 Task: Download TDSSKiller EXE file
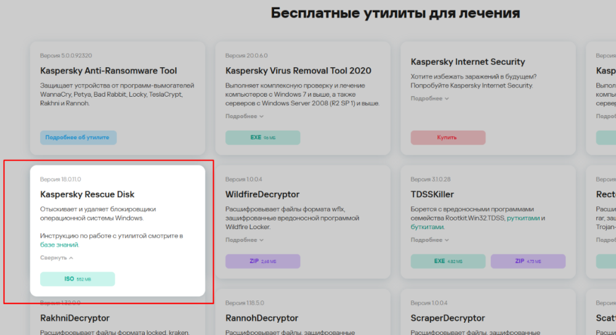click(448, 261)
